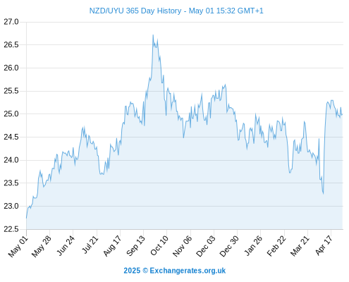Viewport: 349px width, 282px height.
Task: Select the Dec 30 x-axis date label
Action: pos(229,246)
